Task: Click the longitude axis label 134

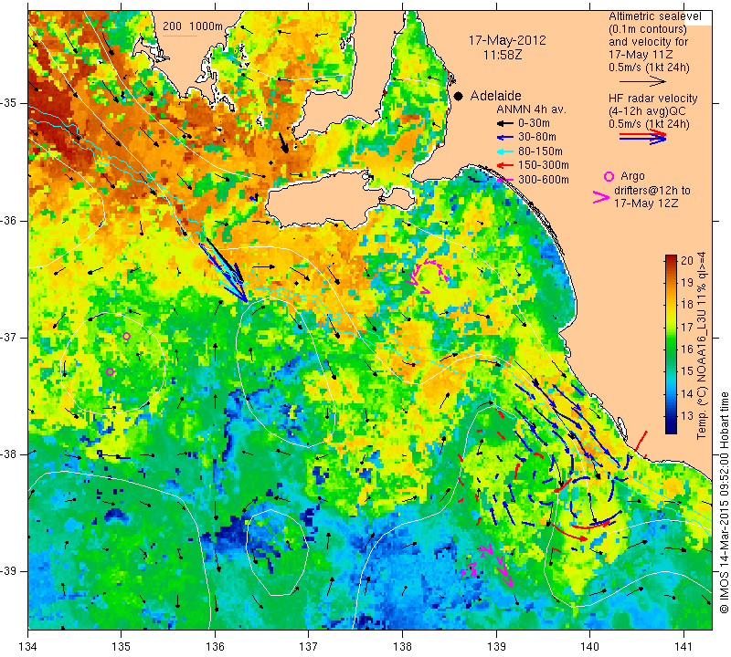Action: [x=28, y=647]
